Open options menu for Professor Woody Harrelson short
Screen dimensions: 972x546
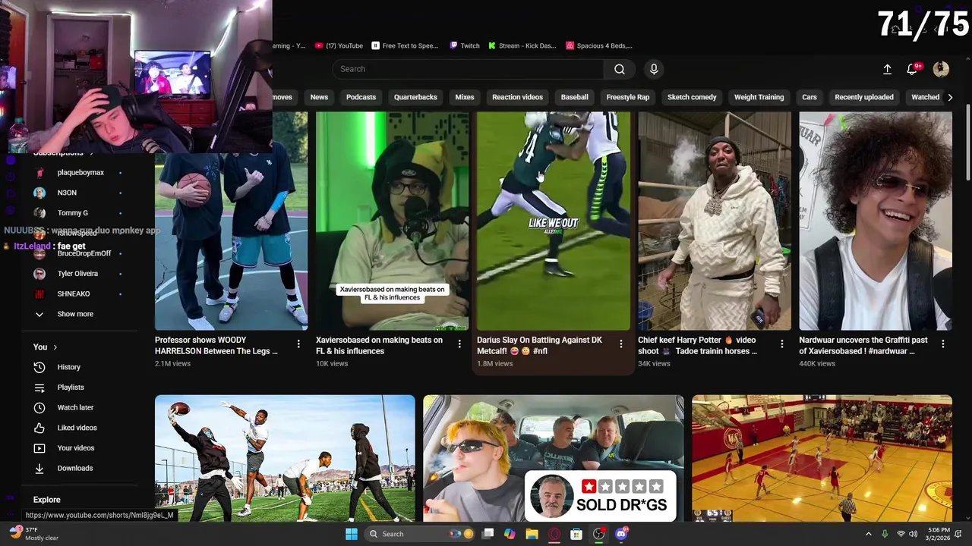point(298,344)
